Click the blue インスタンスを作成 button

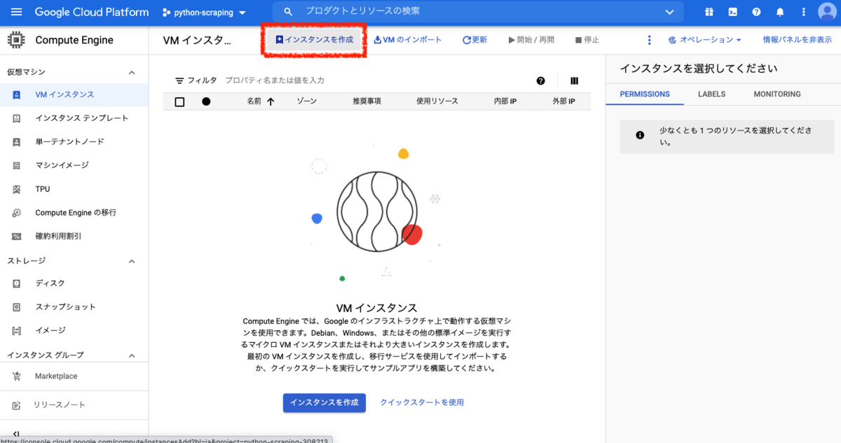(x=324, y=402)
